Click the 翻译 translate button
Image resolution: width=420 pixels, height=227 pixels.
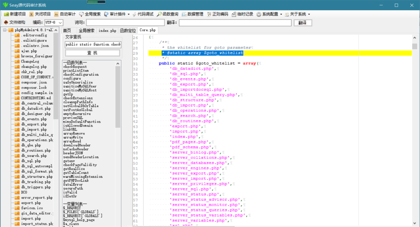coord(302,23)
